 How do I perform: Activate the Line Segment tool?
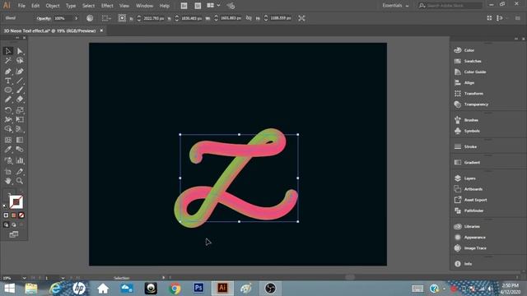[20, 81]
